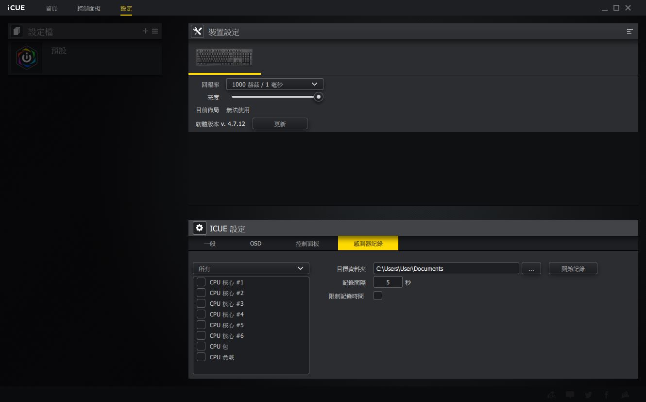Screen dimensions: 646x402
Task: Select CPU 核心 #5 checkbox
Action: 201,325
